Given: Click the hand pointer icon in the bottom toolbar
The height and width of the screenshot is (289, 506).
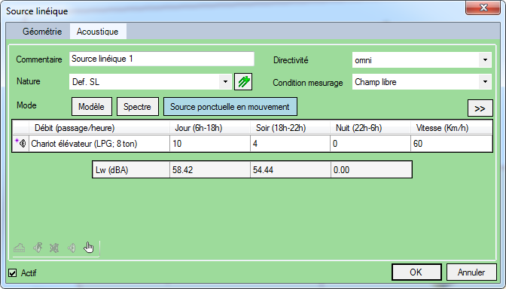Looking at the screenshot, I should tap(88, 248).
